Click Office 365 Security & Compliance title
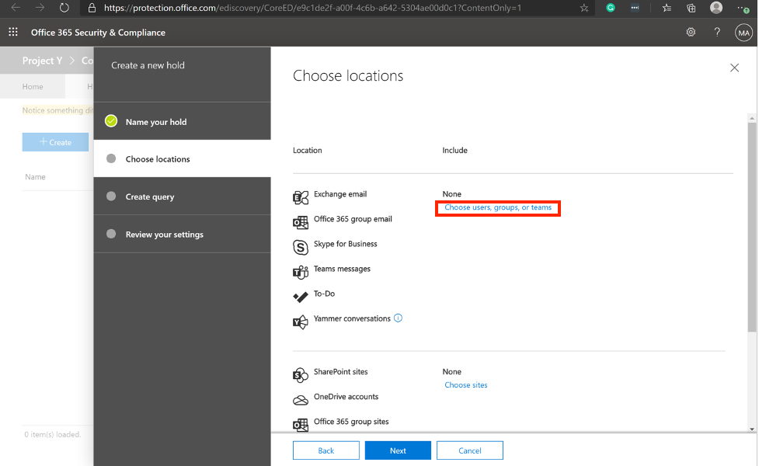Image resolution: width=759 pixels, height=466 pixels. tap(98, 33)
